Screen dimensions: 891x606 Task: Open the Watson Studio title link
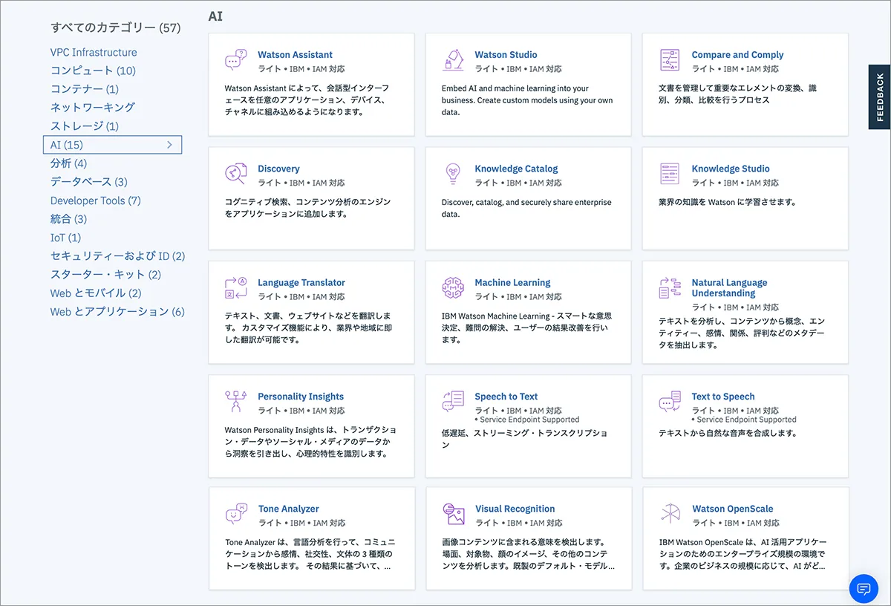click(506, 55)
